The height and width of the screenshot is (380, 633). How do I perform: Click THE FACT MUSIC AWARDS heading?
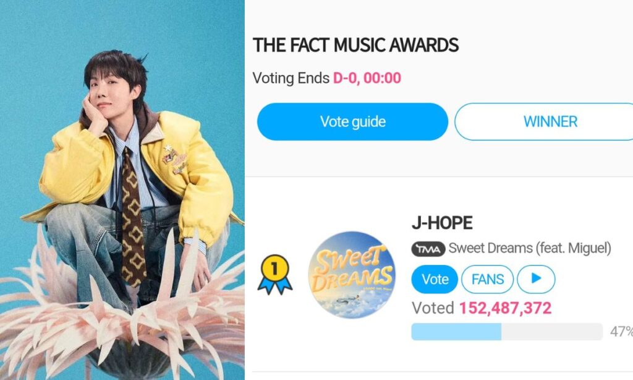point(355,45)
